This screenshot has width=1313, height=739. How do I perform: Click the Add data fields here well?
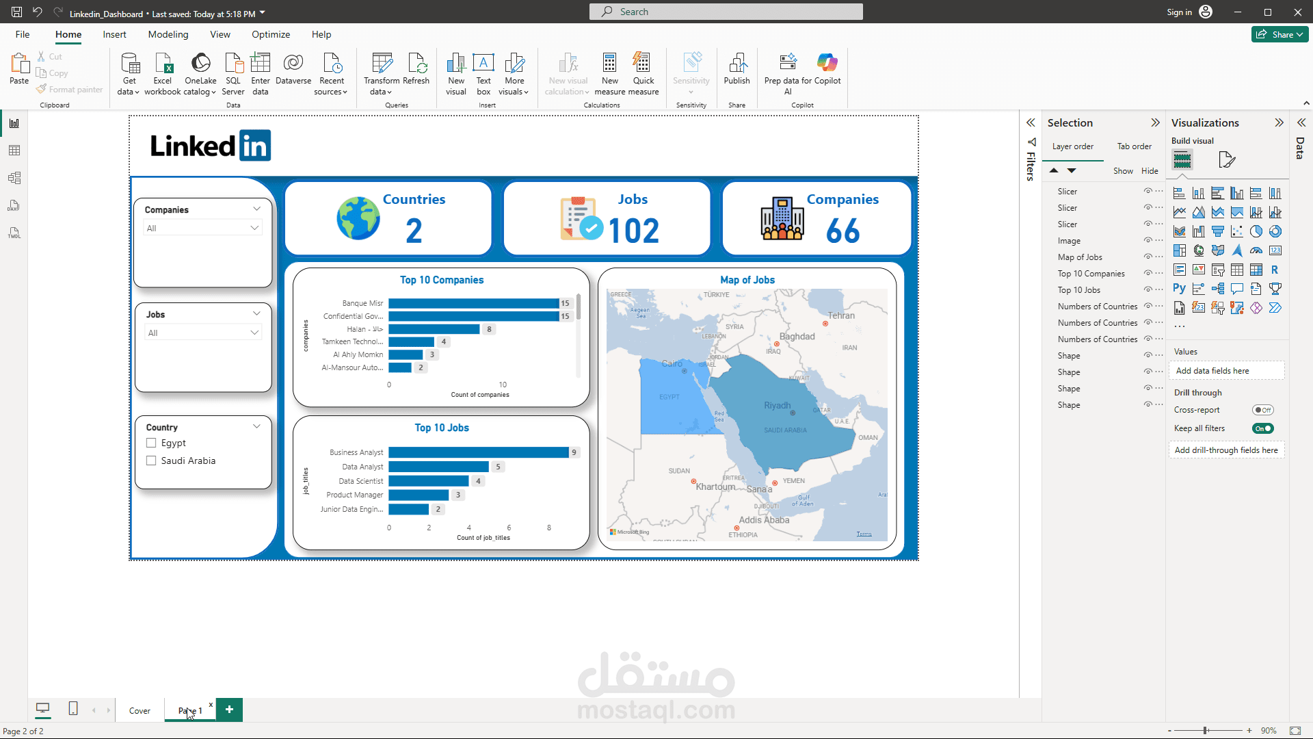[x=1227, y=371]
